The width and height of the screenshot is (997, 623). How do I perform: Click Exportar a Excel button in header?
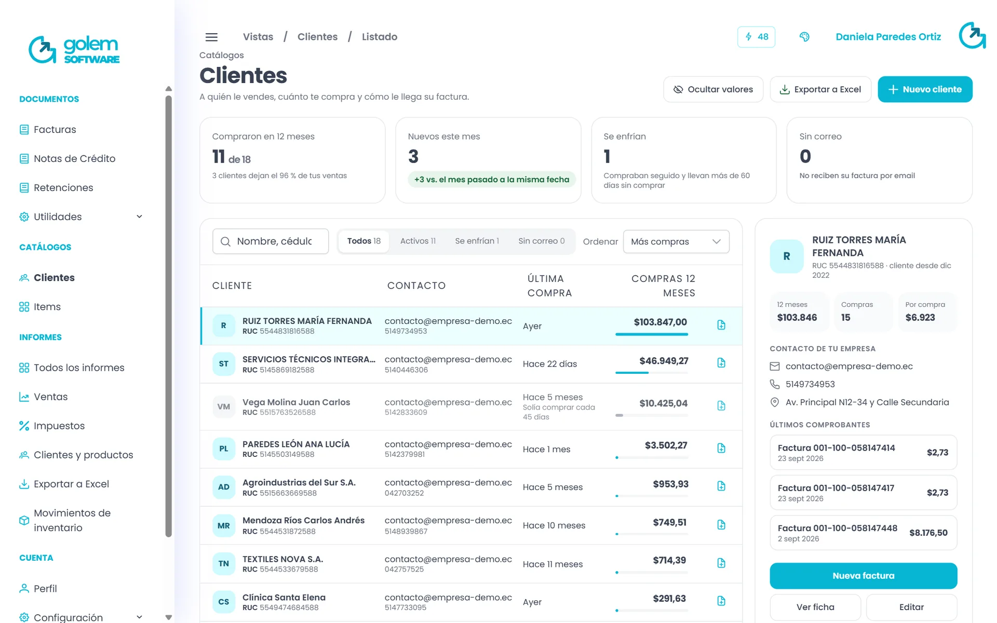pyautogui.click(x=820, y=89)
